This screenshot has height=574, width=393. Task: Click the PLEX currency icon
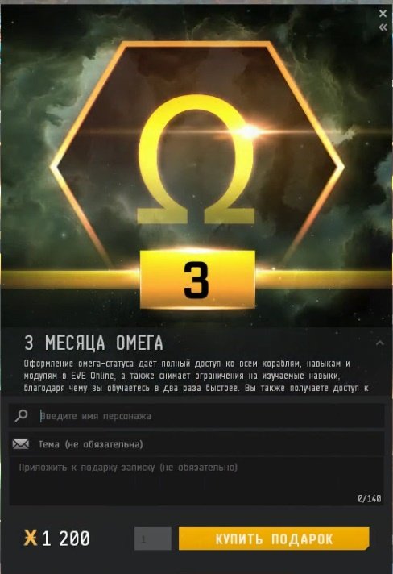31,539
